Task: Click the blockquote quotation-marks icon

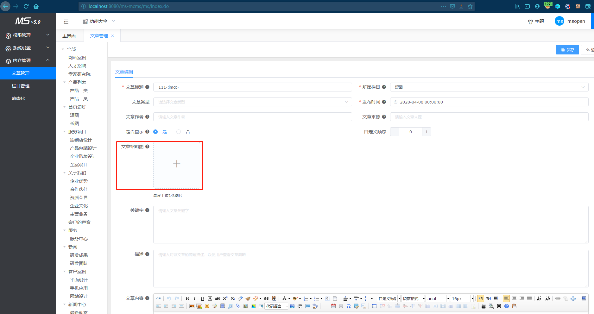Action: (x=266, y=298)
